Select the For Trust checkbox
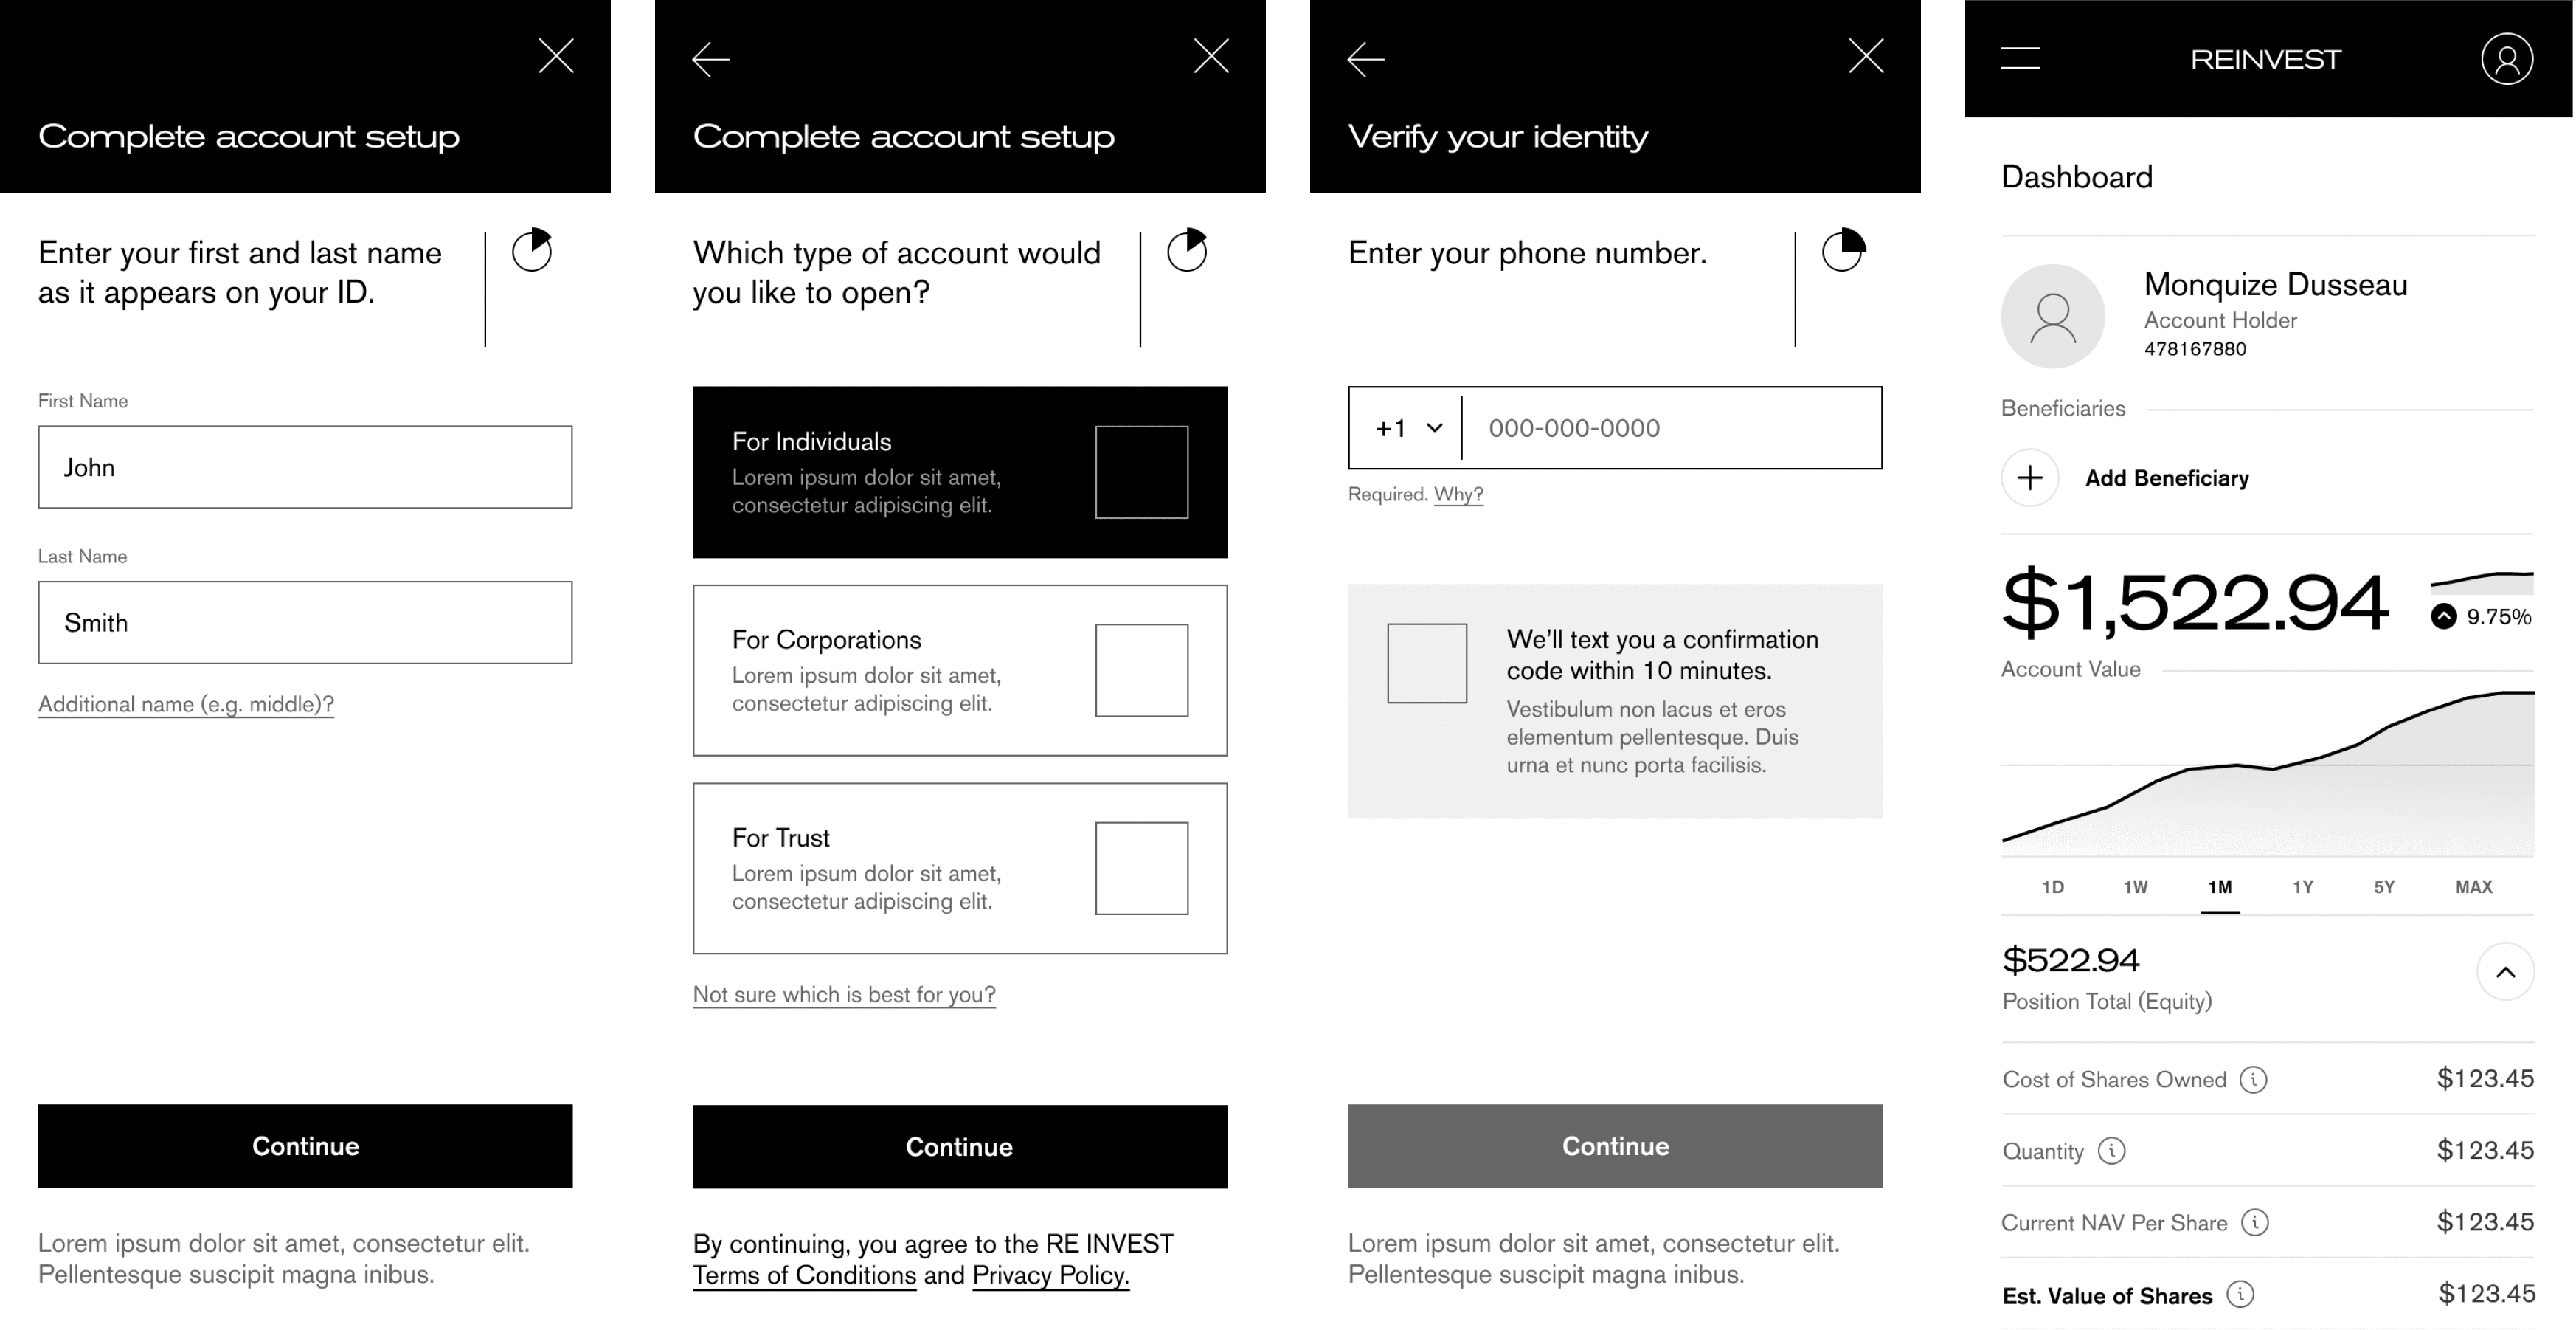The height and width of the screenshot is (1330, 2576). pos(1141,869)
